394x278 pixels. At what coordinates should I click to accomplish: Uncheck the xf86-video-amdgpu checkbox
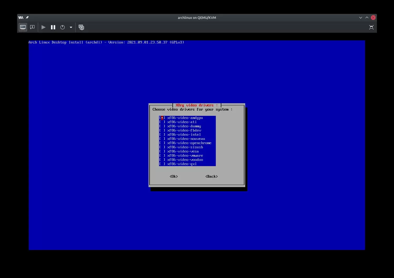[162, 118]
